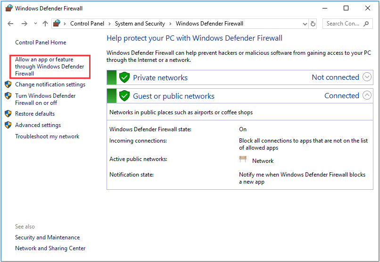Go up one level with up arrow
Screen dimensions: 380x262
[x=45, y=24]
